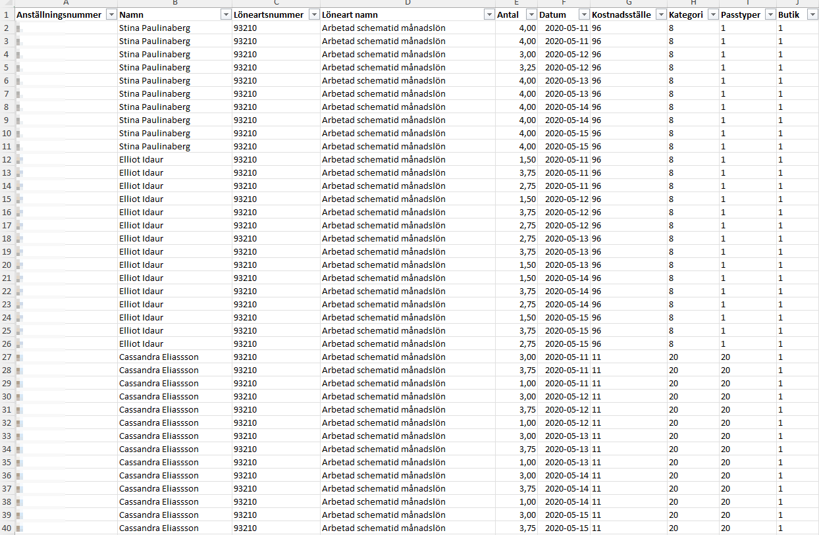Select column F by its letter header
Viewport: 819px width, 535px height.
pyautogui.click(x=564, y=3)
